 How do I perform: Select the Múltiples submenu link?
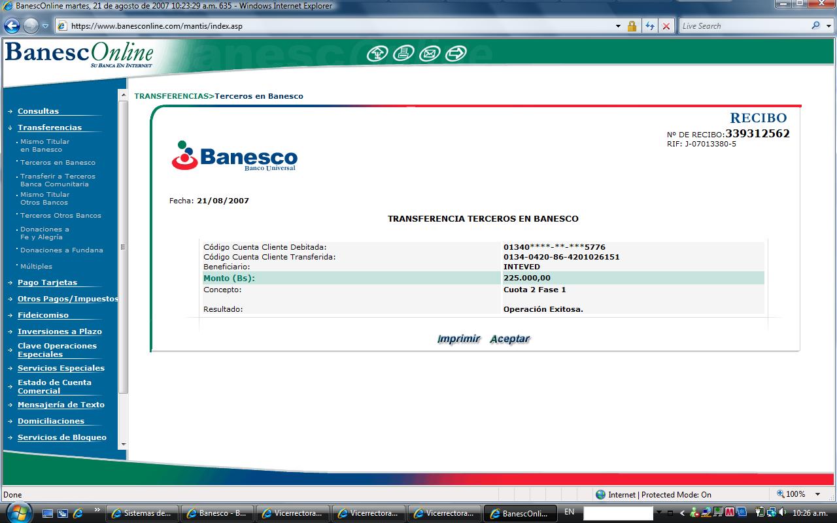click(x=36, y=266)
